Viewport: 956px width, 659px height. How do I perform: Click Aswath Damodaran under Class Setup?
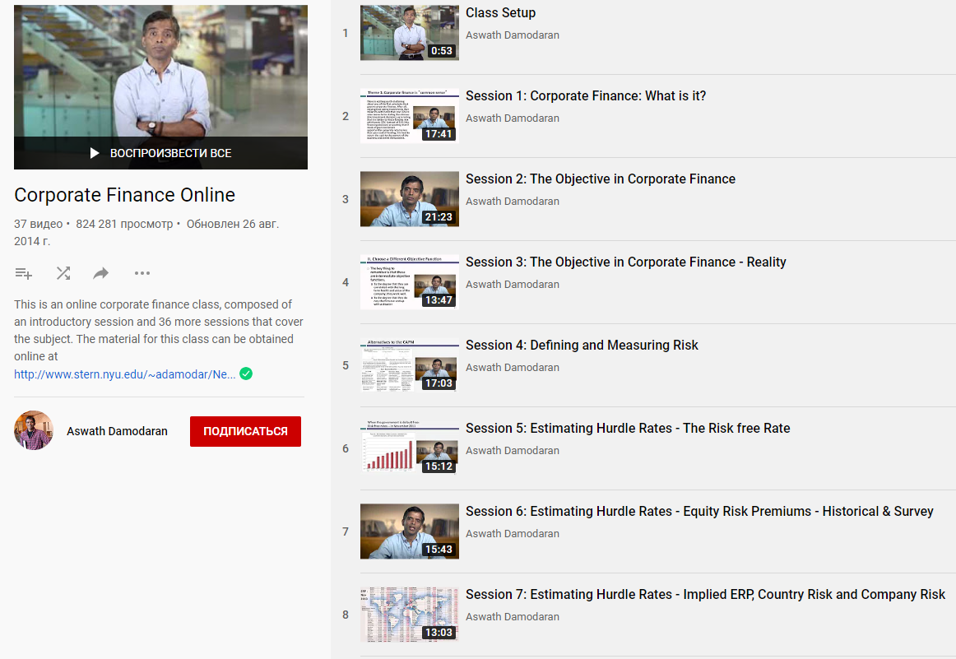pyautogui.click(x=512, y=35)
